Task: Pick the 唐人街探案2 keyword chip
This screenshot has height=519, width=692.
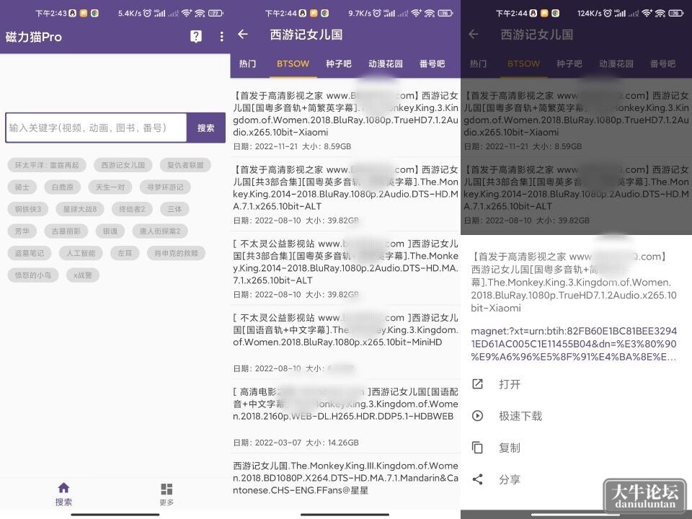Action: pyautogui.click(x=160, y=231)
